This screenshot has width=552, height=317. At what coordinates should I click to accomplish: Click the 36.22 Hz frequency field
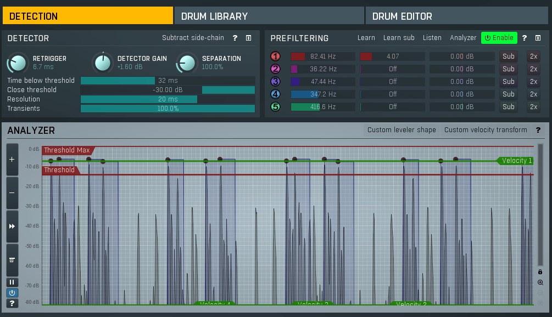(323, 69)
